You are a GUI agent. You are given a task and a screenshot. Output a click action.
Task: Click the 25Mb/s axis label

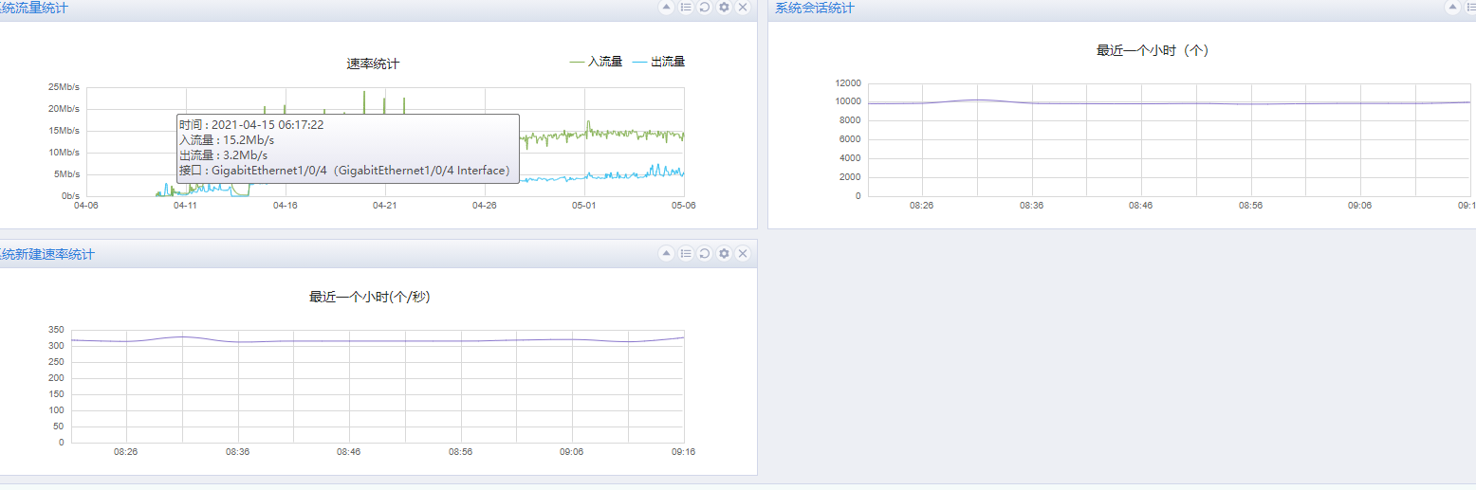64,86
